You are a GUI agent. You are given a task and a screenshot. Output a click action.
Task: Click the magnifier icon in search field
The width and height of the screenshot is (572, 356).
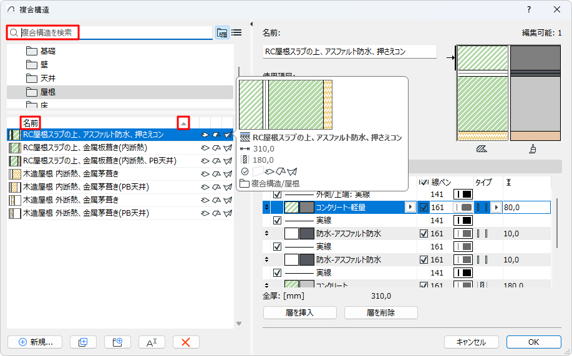point(14,33)
